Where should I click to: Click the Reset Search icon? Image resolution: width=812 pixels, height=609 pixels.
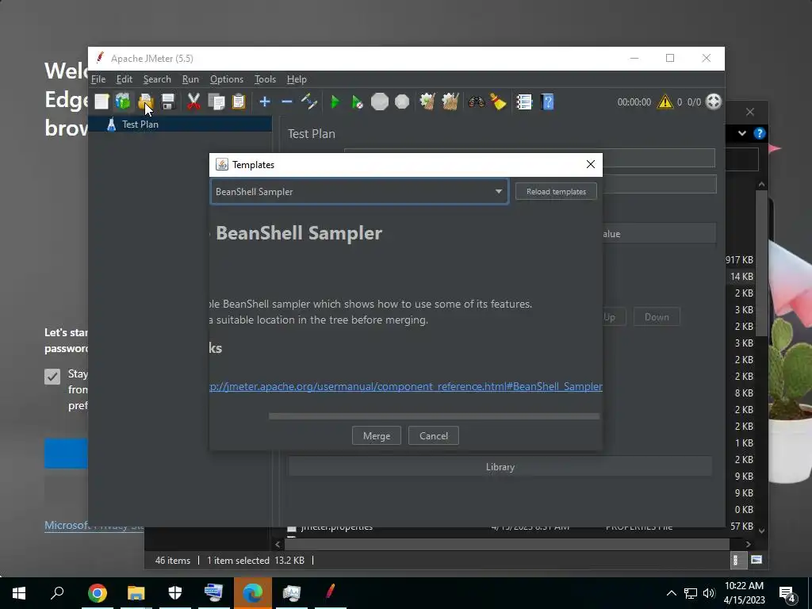(498, 101)
